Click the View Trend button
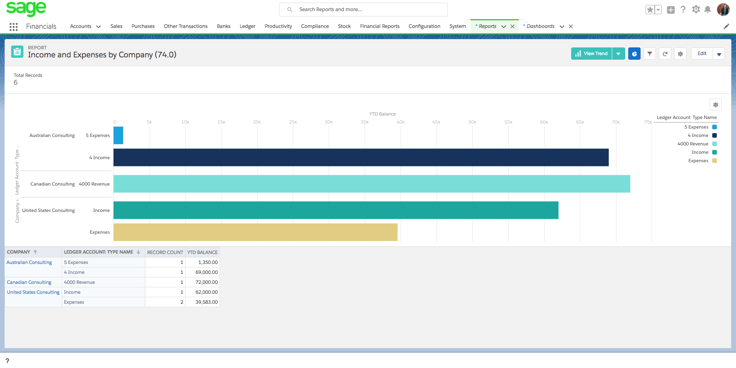This screenshot has width=736, height=368. [x=591, y=54]
